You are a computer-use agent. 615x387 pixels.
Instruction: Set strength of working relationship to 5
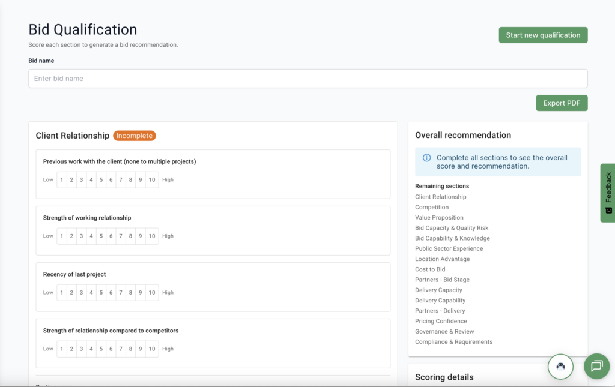(101, 236)
